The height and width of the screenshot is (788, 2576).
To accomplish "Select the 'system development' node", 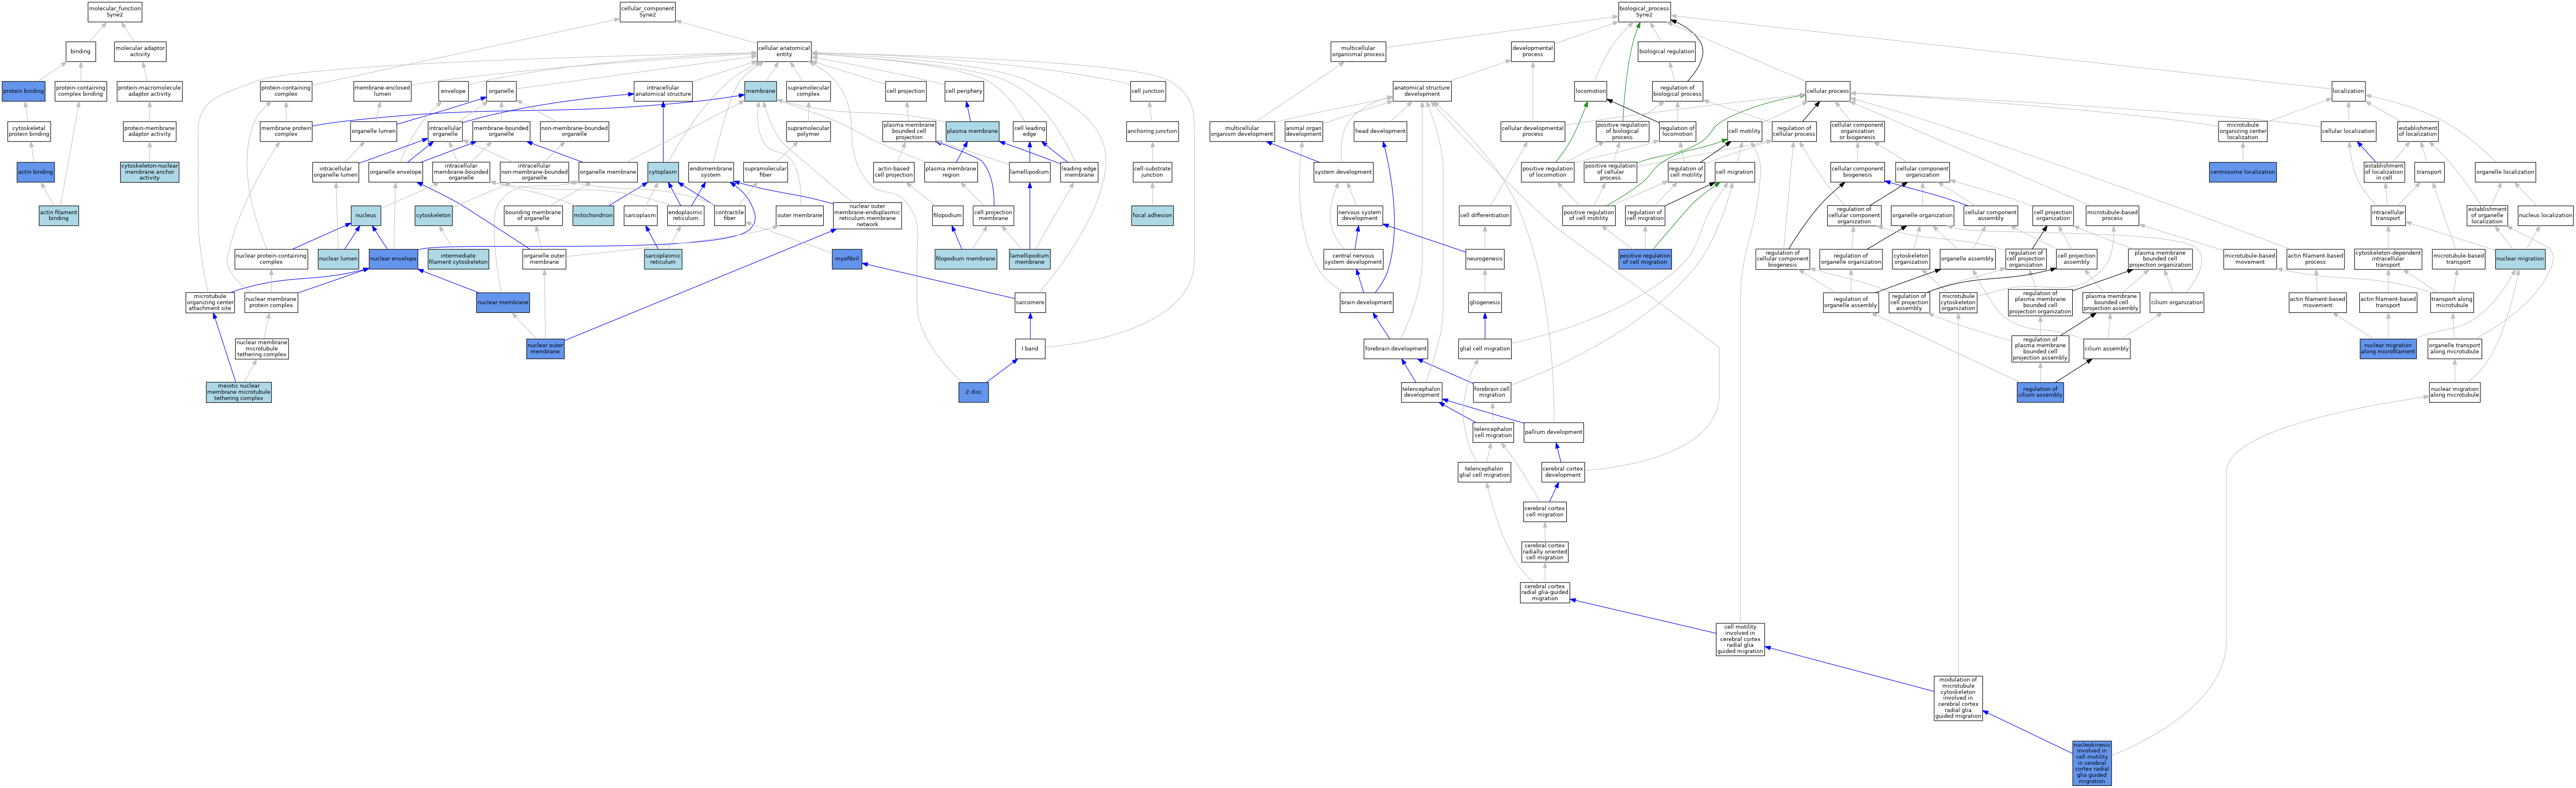I will (x=1342, y=172).
